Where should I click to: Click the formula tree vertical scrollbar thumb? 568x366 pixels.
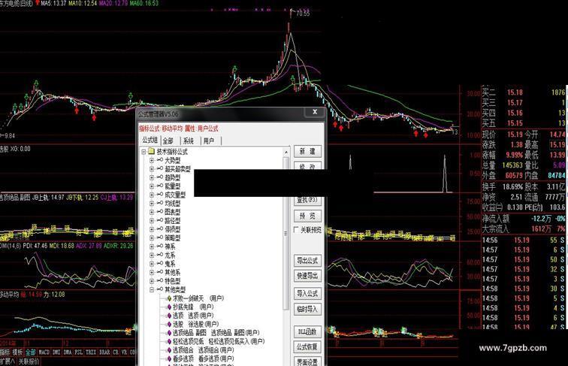[x=286, y=232]
